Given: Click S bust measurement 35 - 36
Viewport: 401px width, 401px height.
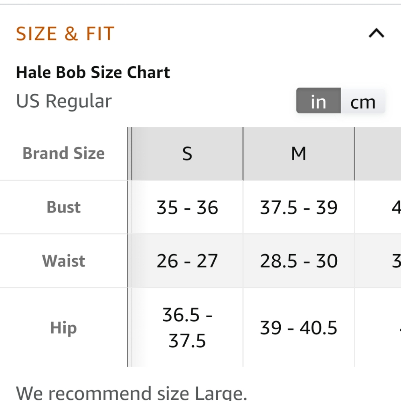Looking at the screenshot, I should pos(187,207).
